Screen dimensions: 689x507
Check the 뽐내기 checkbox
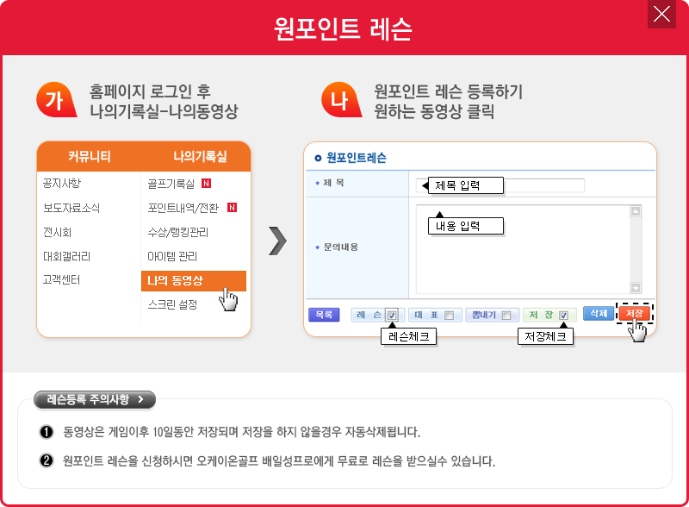[506, 315]
